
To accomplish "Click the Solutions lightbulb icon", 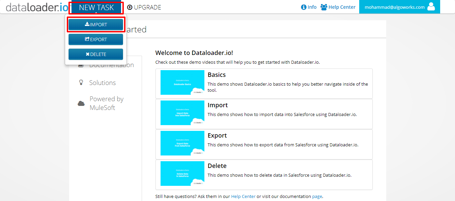I will 81,83.
